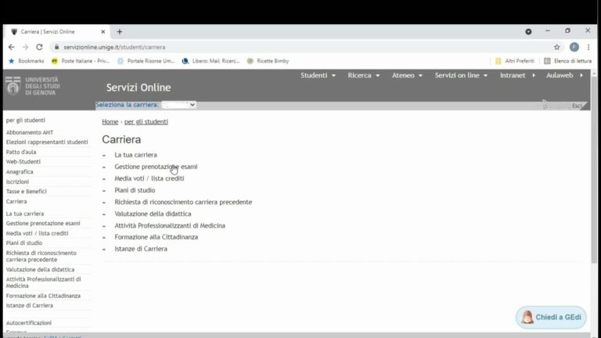Open Istanze di Carriera main link
The width and height of the screenshot is (601, 338).
141,249
